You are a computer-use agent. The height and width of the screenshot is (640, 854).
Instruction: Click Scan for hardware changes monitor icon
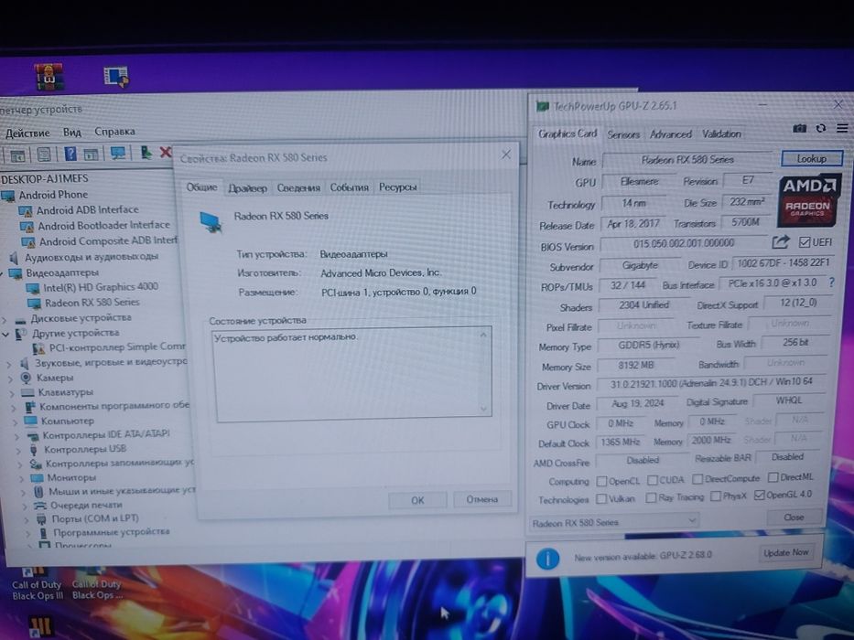click(118, 154)
